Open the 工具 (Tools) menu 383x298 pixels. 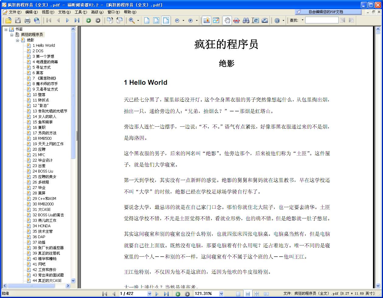81,12
